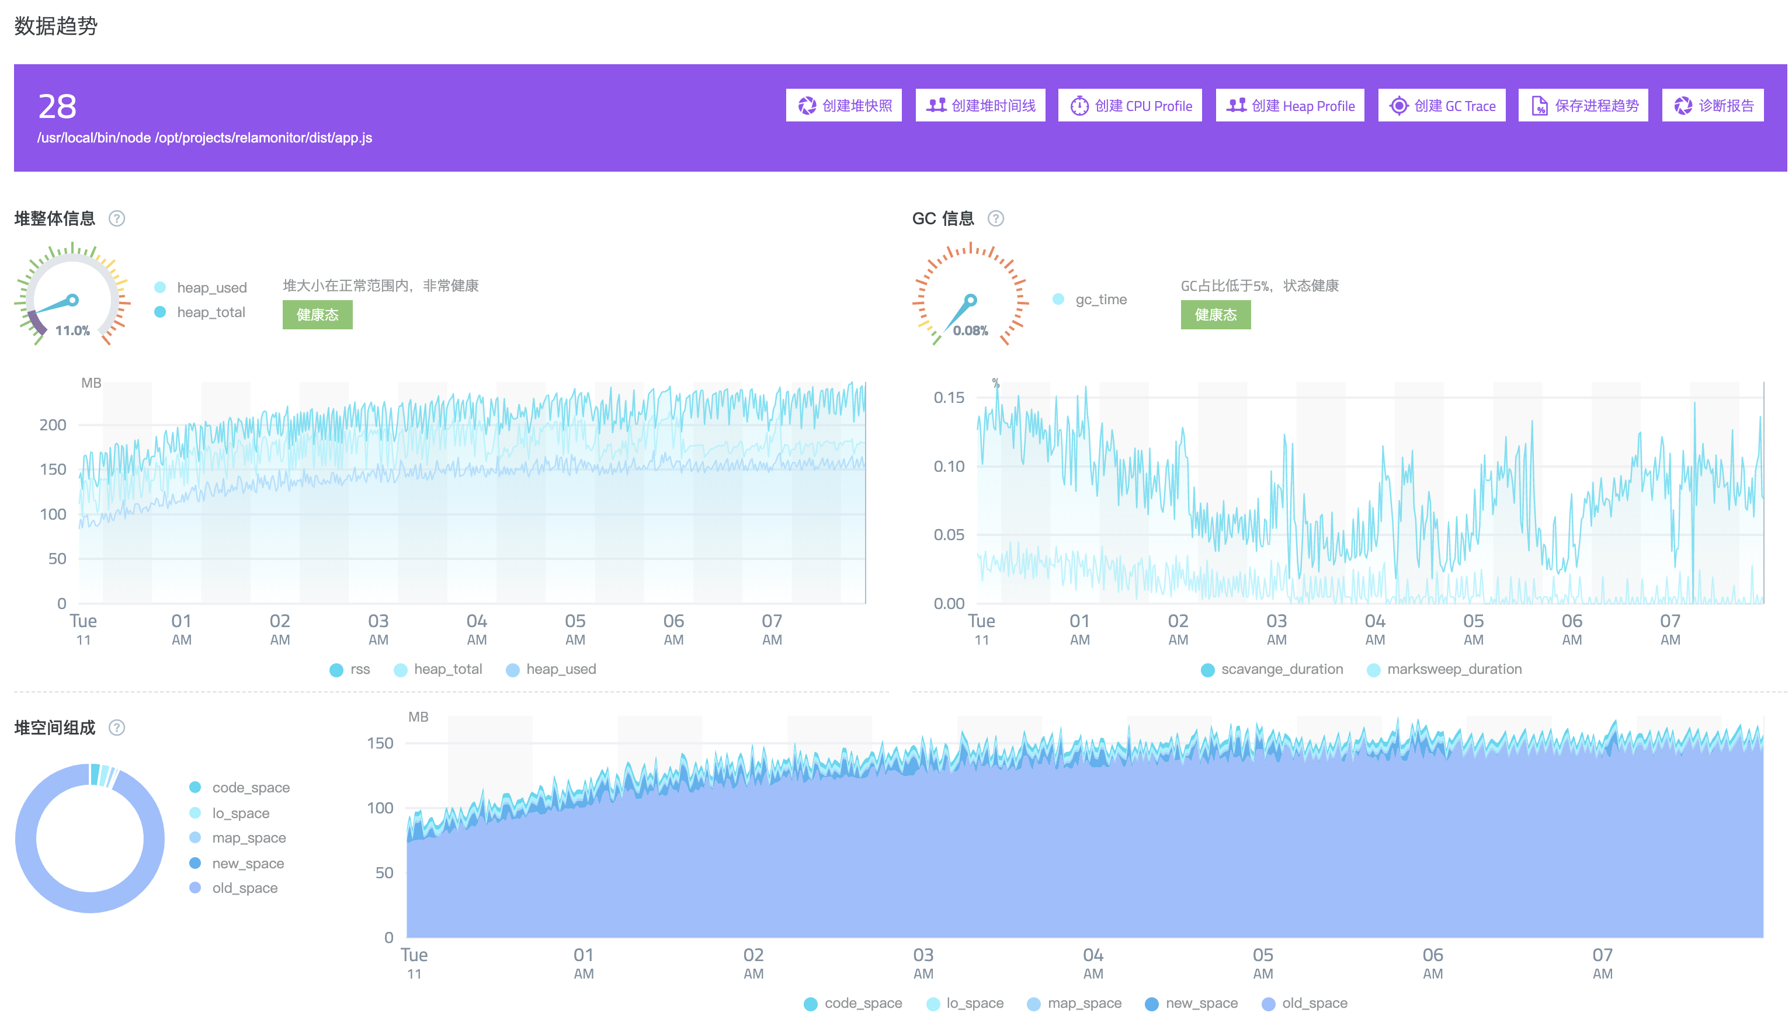Toggle marksweep_duration legend series
Viewport: 1792px width, 1023px height.
coord(1443,669)
